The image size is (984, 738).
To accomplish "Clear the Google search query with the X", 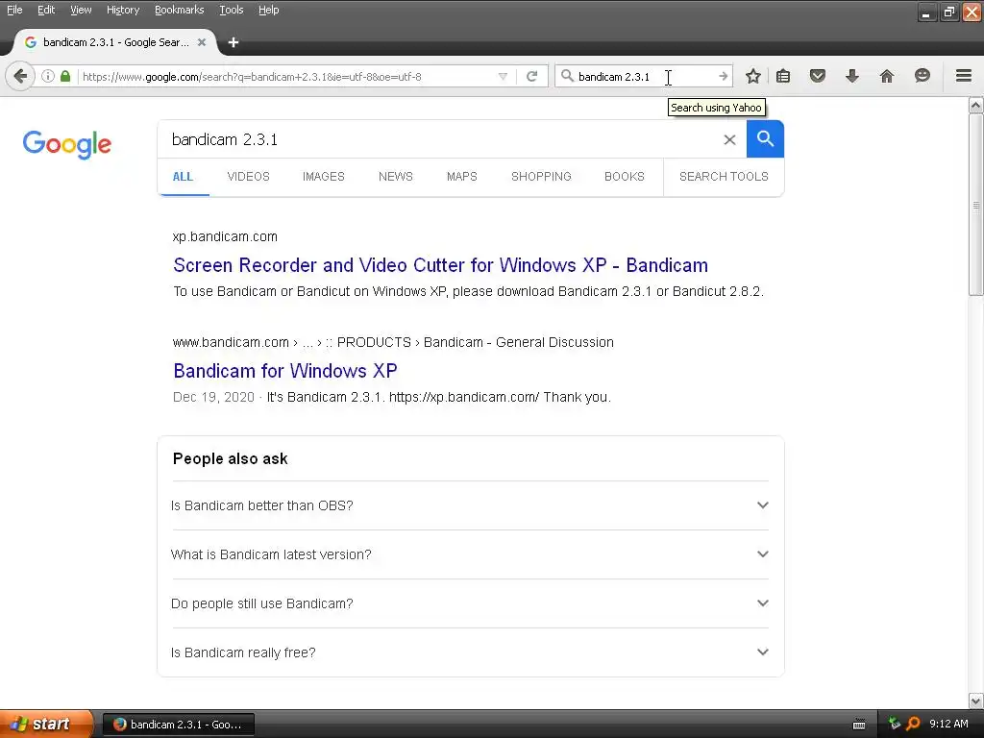I will click(729, 139).
